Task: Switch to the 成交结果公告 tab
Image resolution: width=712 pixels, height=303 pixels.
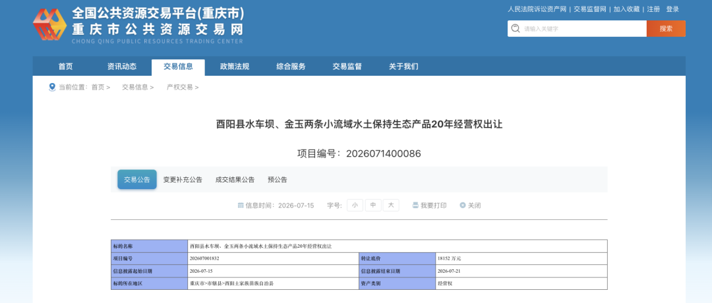Action: point(235,180)
